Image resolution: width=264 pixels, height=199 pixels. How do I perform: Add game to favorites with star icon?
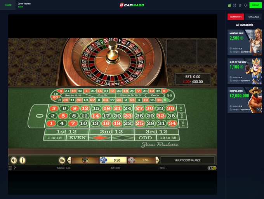pyautogui.click(x=240, y=5)
